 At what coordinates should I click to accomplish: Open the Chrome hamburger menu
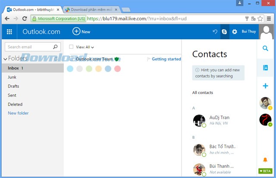(x=269, y=19)
